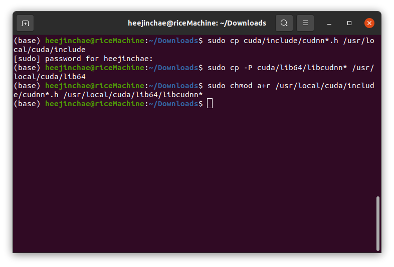
Task: Click the terminal vertical scrollbar thumb
Action: (x=378, y=223)
